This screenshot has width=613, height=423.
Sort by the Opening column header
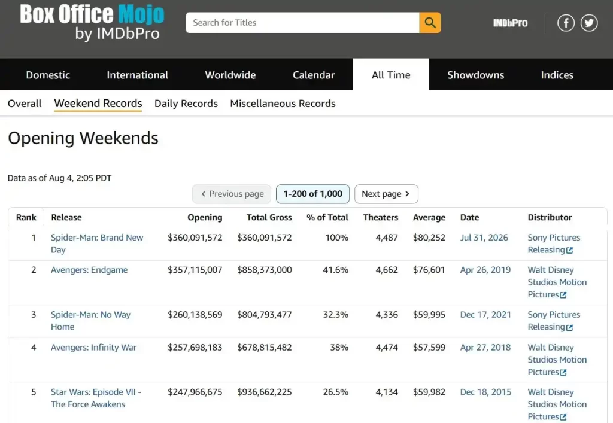[x=205, y=217]
